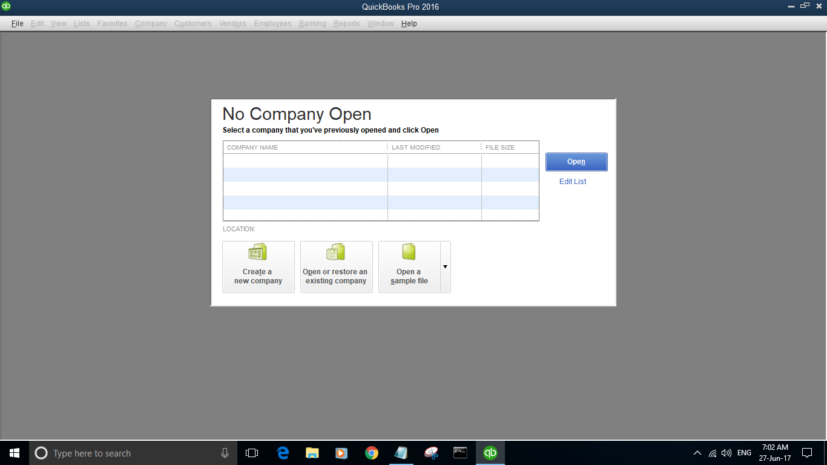The image size is (827, 465).
Task: Click the grayed Reports menu
Action: pos(347,24)
